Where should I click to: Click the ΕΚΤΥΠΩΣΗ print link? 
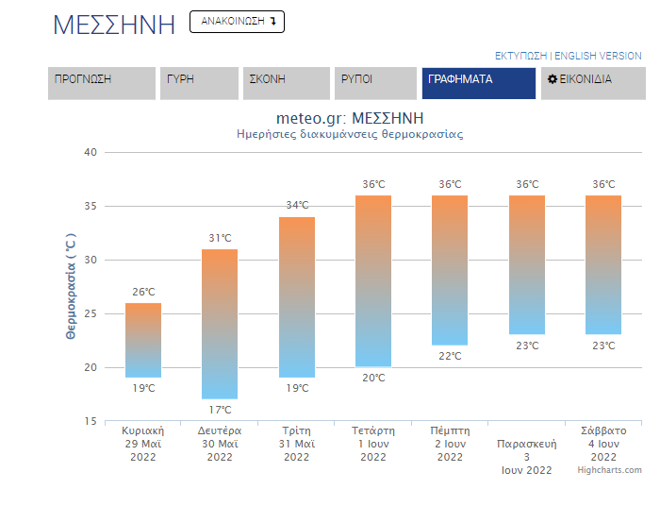[x=520, y=56]
